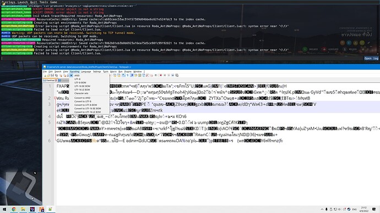
Task: Click the record macro red icon
Action: point(160,75)
